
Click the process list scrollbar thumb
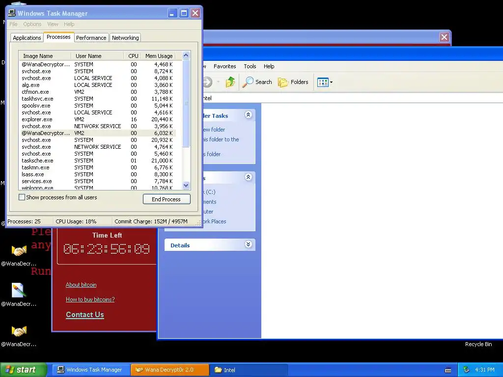tap(186, 103)
